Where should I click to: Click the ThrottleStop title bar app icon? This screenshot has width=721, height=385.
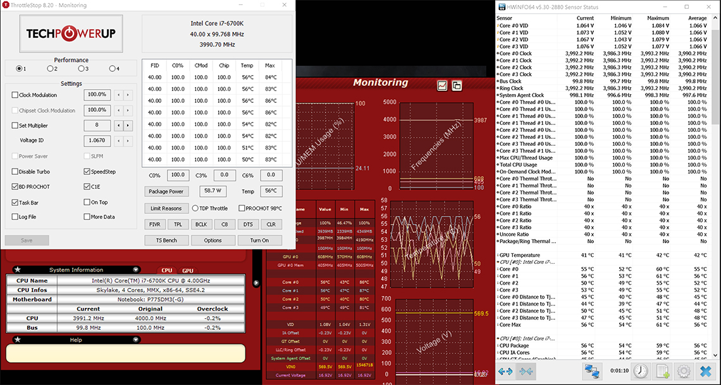[6, 5]
